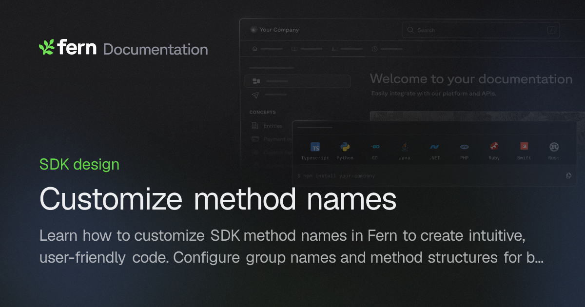Image resolution: width=585 pixels, height=307 pixels.
Task: Click the Fern leaf logo
Action: pos(47,47)
